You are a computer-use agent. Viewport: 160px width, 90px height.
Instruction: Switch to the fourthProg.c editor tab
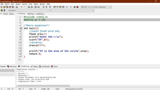click(x=40, y=14)
